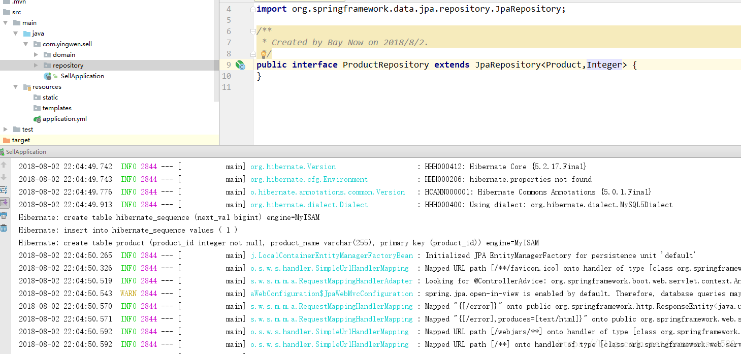Screen dimensions: 741x354
Task: Click the project tree vertical scrollbar
Action: coord(216,51)
